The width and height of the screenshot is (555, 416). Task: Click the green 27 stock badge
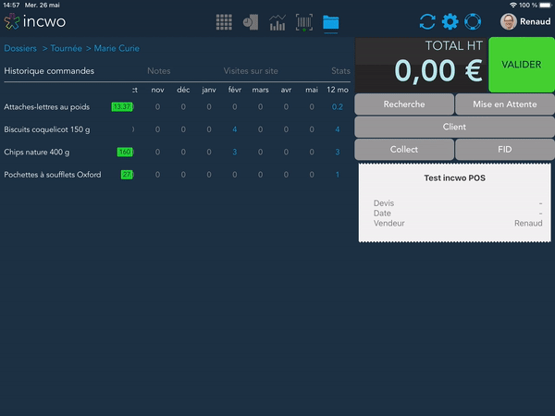point(127,175)
